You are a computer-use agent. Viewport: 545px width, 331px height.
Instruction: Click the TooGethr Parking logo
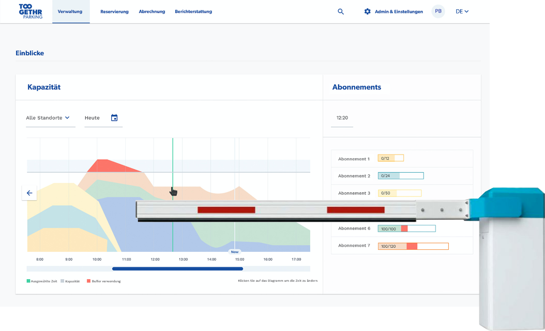click(x=31, y=11)
